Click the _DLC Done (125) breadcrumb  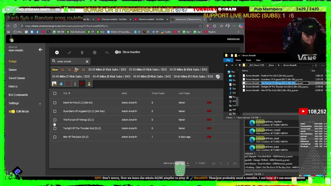(257, 65)
